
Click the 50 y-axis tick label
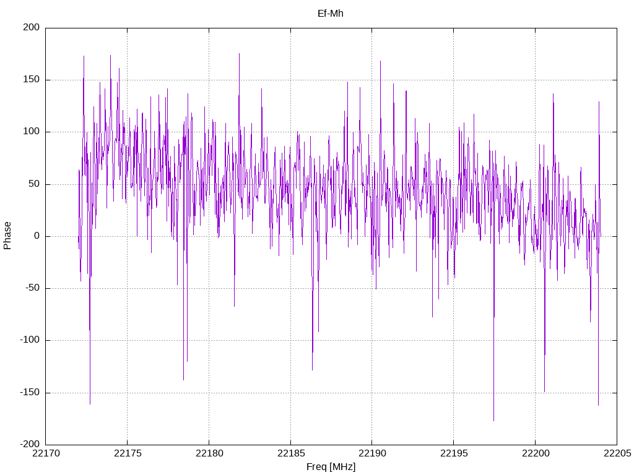pyautogui.click(x=35, y=184)
